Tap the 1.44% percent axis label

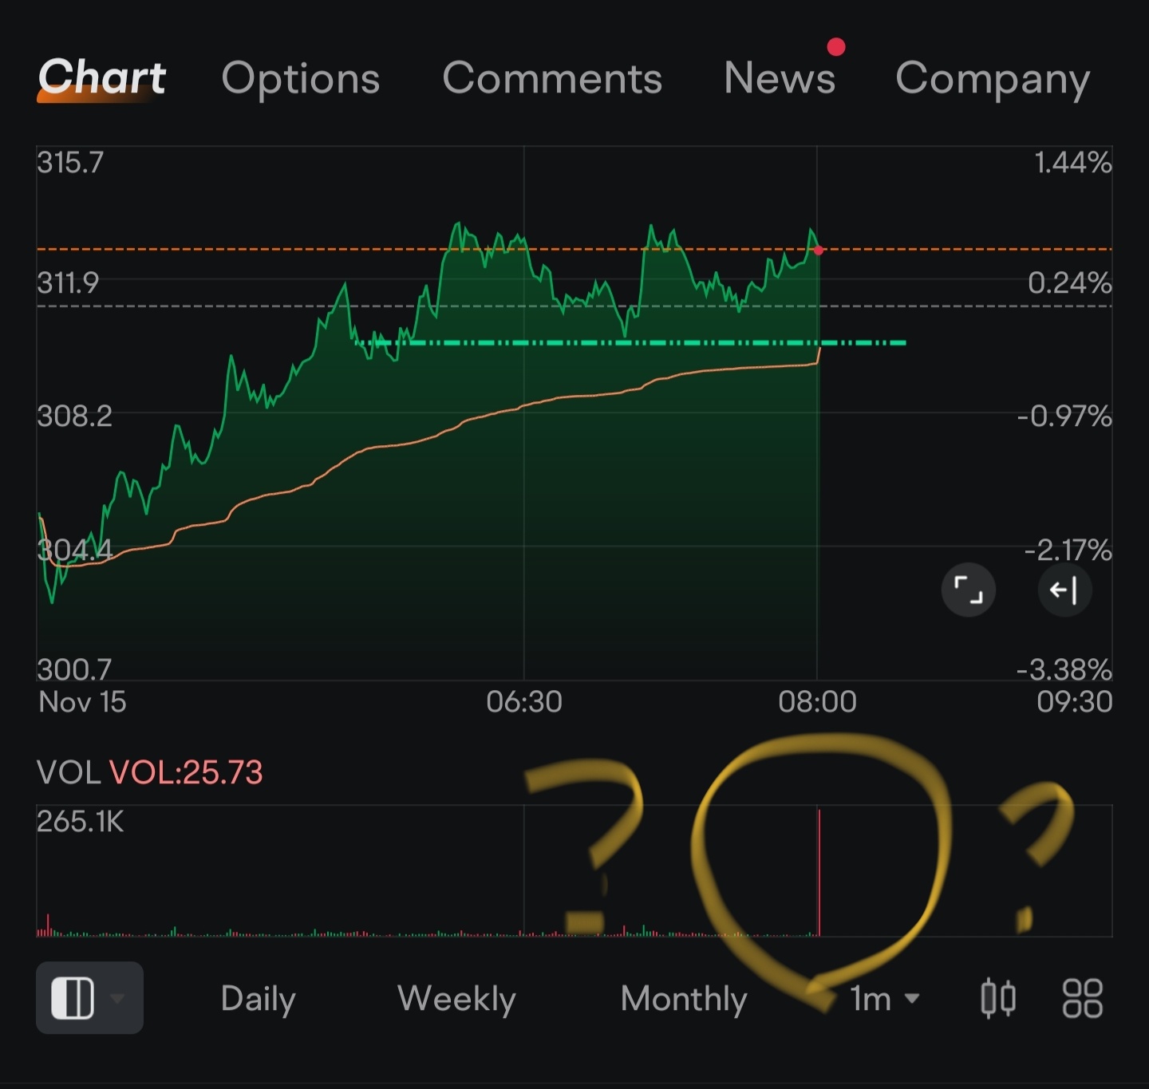pyautogui.click(x=1073, y=163)
